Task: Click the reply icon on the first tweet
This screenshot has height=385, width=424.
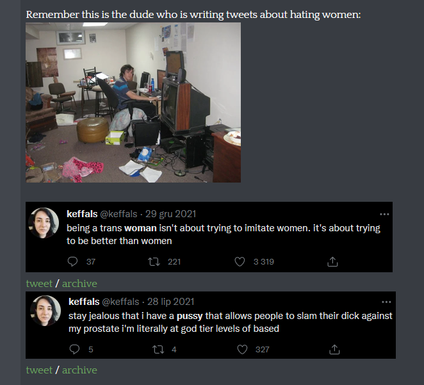Action: point(72,261)
